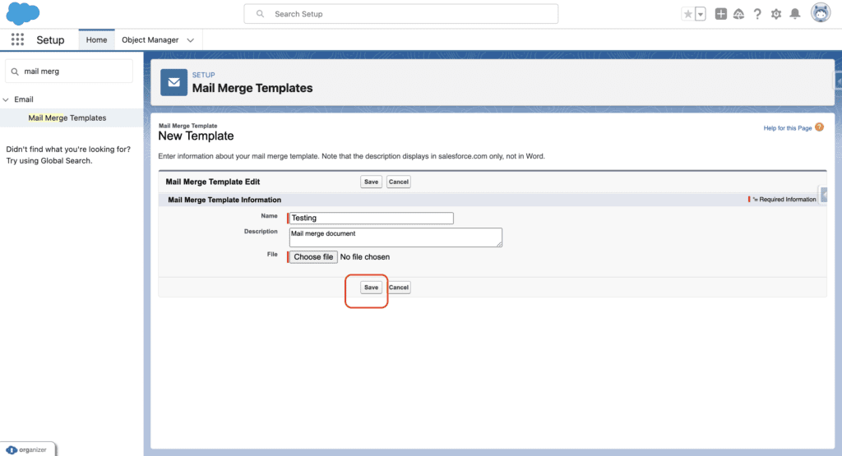Click the Trailhead guidance center icon
The width and height of the screenshot is (842, 456).
point(738,14)
